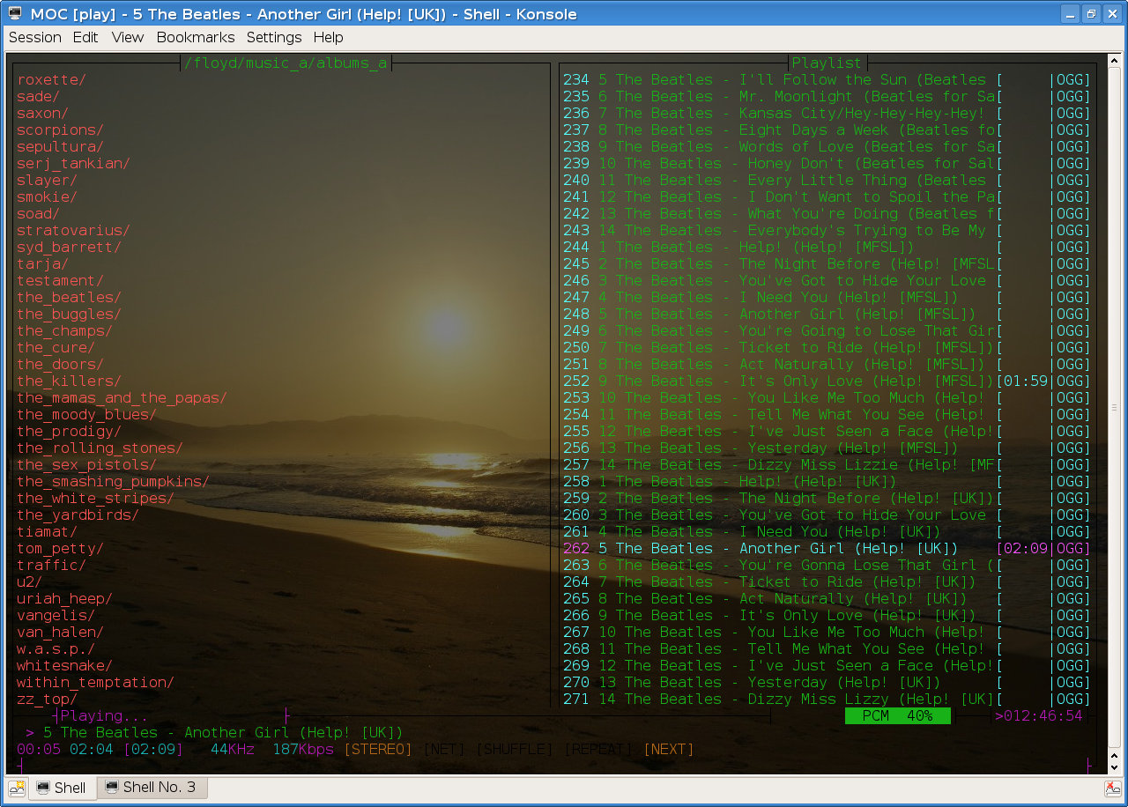Screen dimensions: 1128x807
Task: Select the zz_top/ directory
Action: 48,700
